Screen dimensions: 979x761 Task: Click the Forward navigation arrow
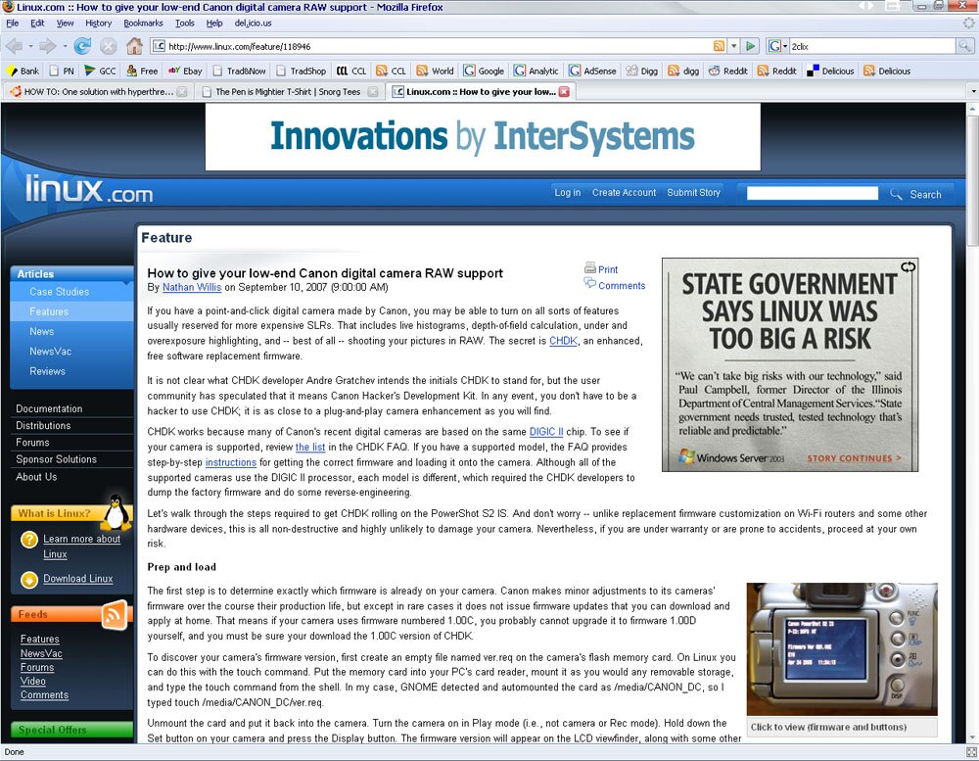coord(48,46)
